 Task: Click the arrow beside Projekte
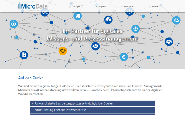pyautogui.click(x=97, y=6)
